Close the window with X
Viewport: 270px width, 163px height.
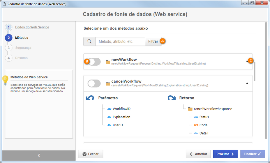tap(262, 3)
